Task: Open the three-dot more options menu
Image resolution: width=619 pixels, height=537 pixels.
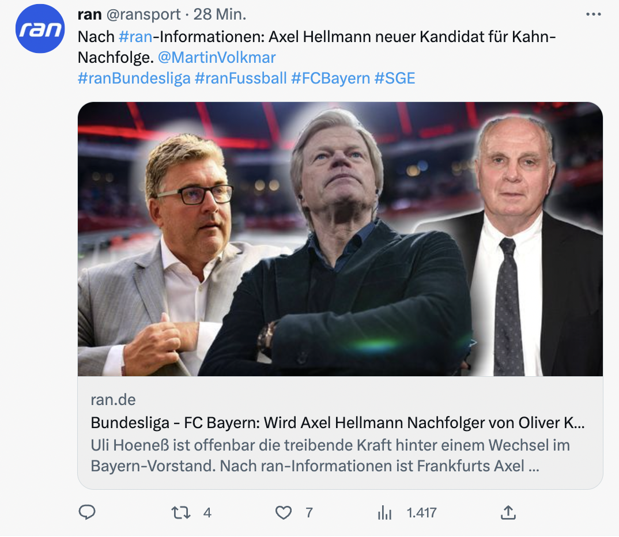Action: 593,14
